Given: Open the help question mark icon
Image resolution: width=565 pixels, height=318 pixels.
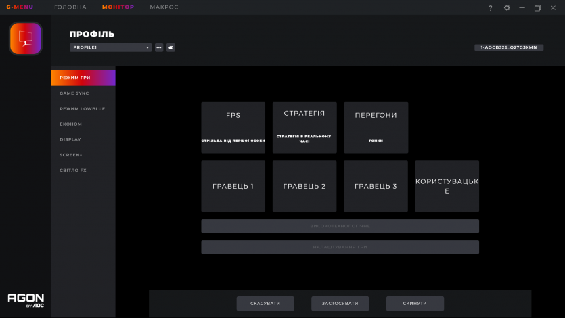Looking at the screenshot, I should click(491, 8).
